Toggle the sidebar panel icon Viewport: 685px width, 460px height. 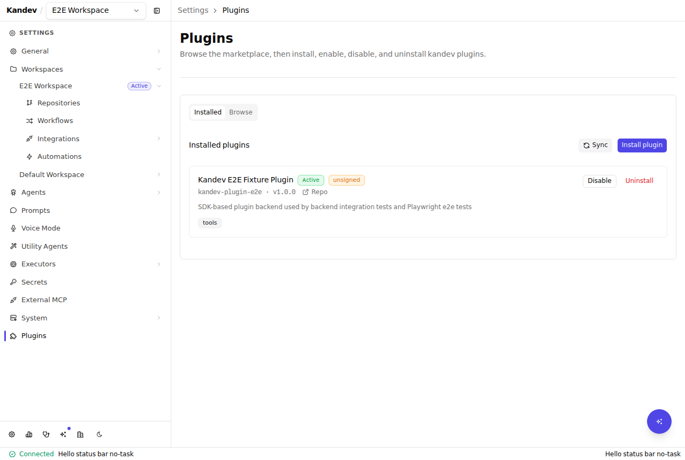click(157, 11)
